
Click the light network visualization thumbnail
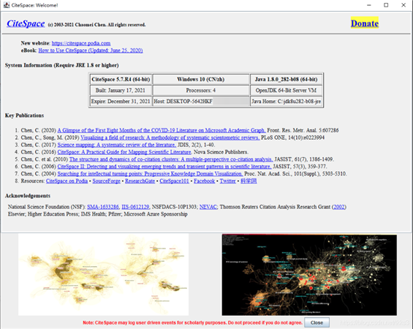click(x=103, y=274)
